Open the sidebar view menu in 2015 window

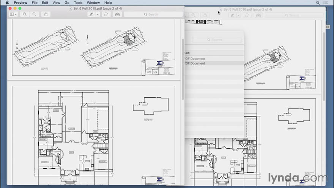coord(13,14)
